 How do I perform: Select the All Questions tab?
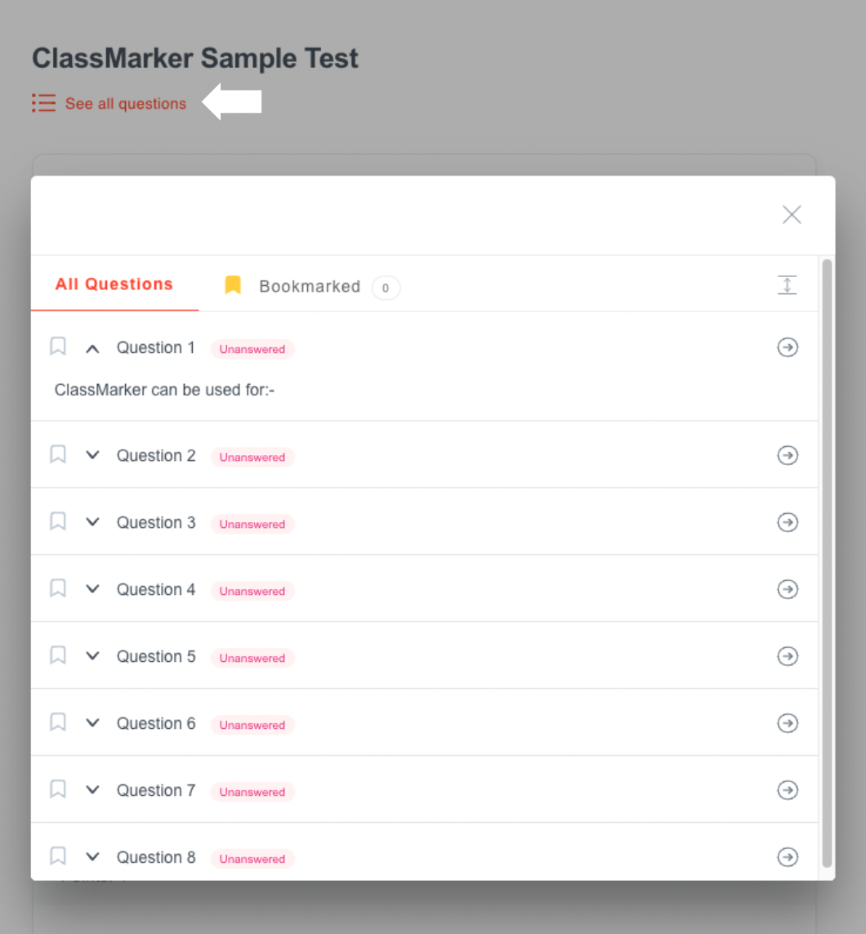point(114,284)
